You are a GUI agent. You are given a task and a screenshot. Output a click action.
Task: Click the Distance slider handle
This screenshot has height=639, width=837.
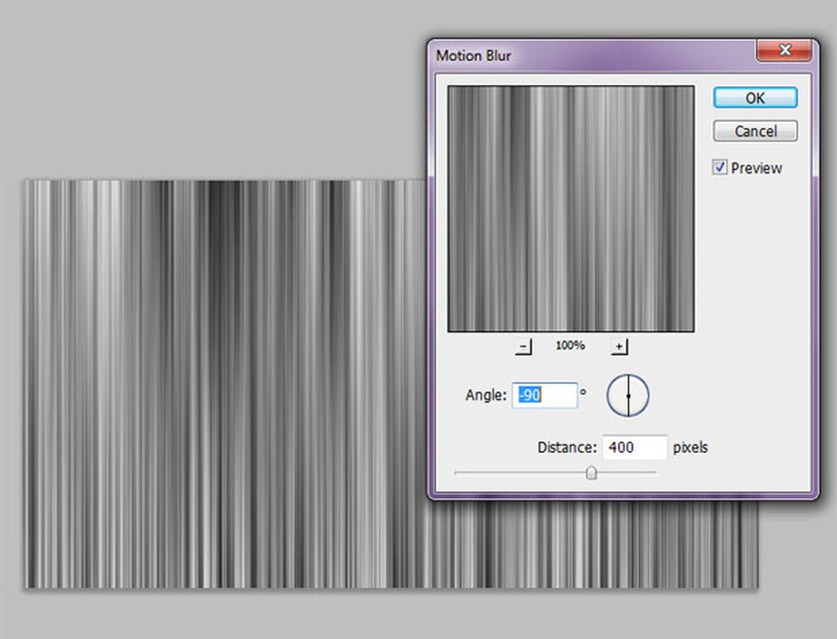[x=591, y=473]
